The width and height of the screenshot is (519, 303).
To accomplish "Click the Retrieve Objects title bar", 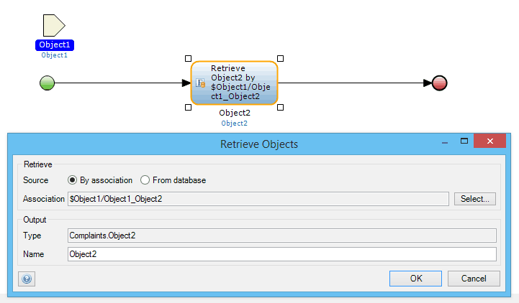I will coord(259,144).
